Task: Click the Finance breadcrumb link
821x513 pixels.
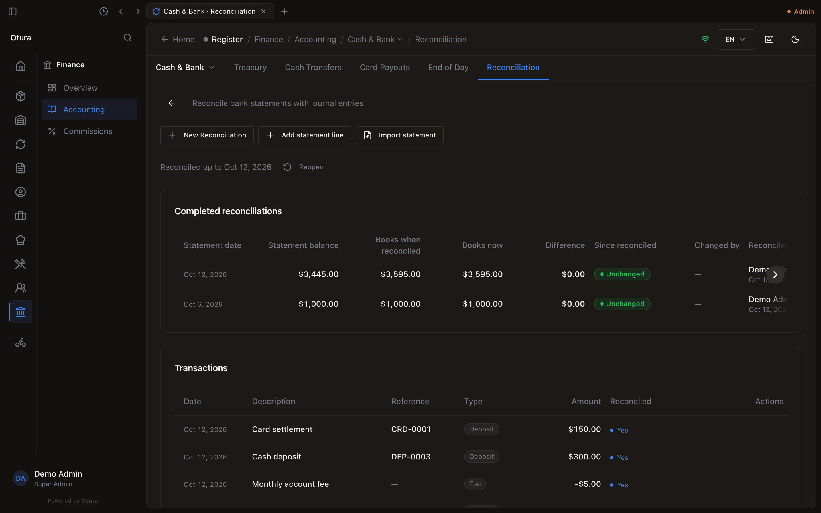Action: point(268,39)
